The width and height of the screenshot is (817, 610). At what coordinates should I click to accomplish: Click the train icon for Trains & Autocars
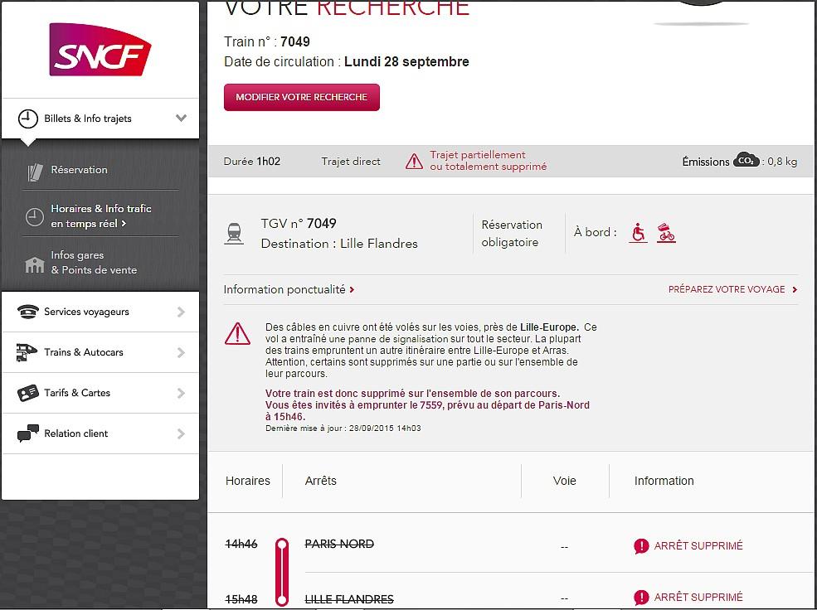[27, 352]
